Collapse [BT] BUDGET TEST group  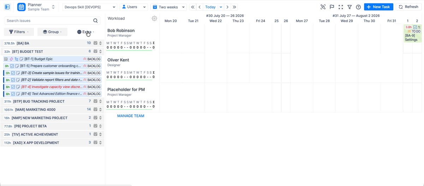tap(52, 51)
